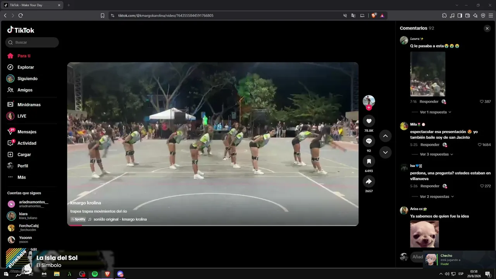Open browser extensions puzzle icon

[x=444, y=15]
